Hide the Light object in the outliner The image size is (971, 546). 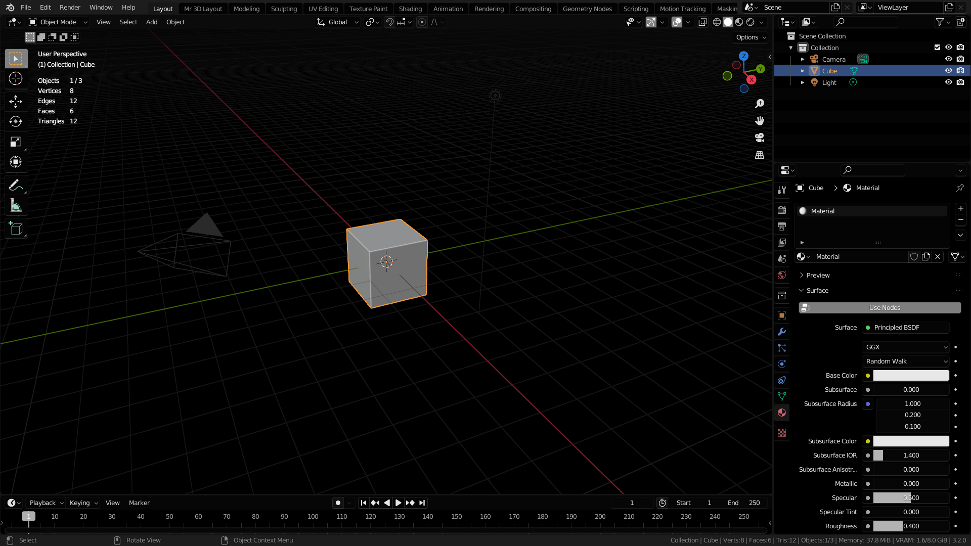(x=949, y=82)
